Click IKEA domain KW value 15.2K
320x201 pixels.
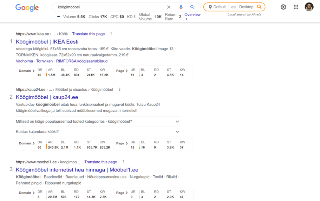(x=104, y=75)
